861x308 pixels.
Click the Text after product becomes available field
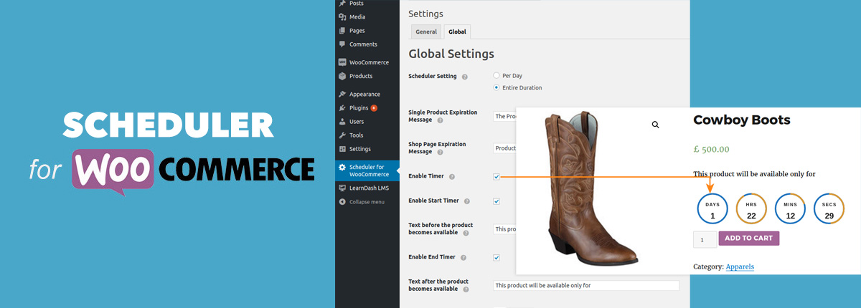tap(586, 285)
